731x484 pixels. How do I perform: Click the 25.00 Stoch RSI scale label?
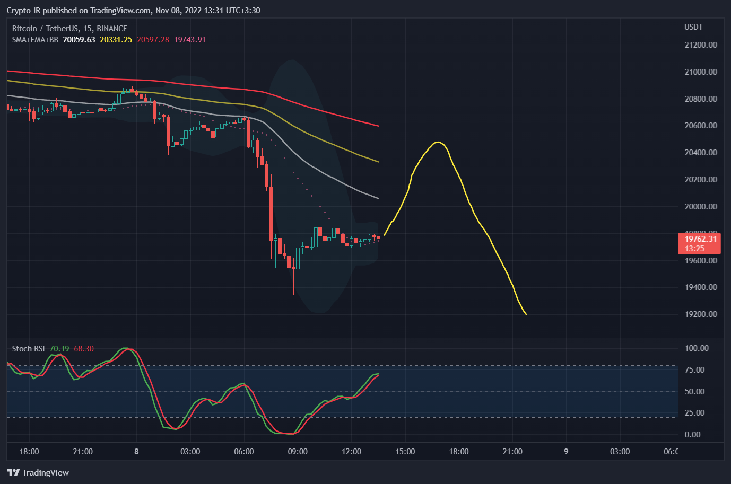pos(694,413)
